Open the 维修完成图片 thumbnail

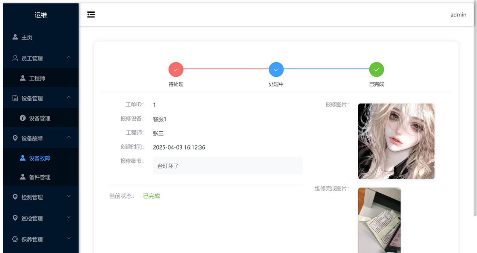(379, 220)
